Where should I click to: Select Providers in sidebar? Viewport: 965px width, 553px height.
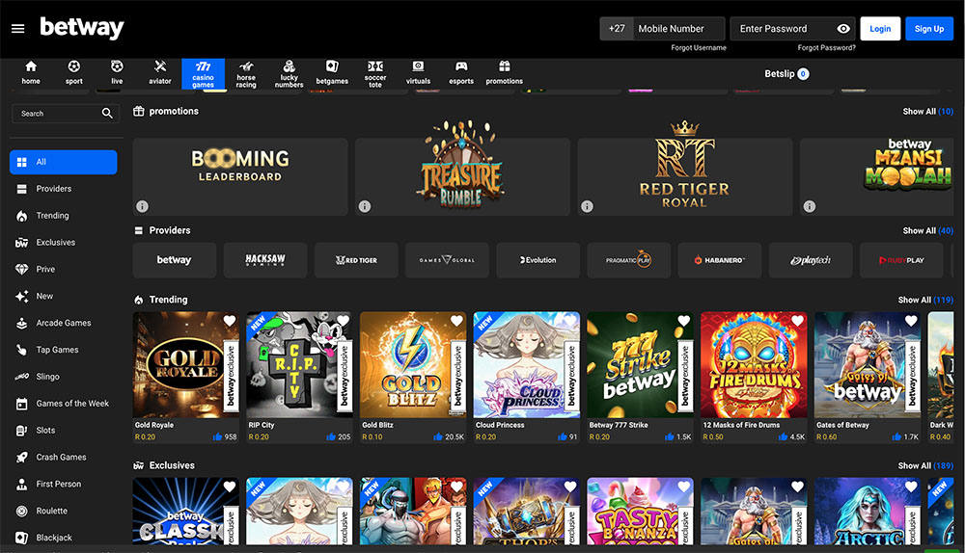[x=64, y=189]
